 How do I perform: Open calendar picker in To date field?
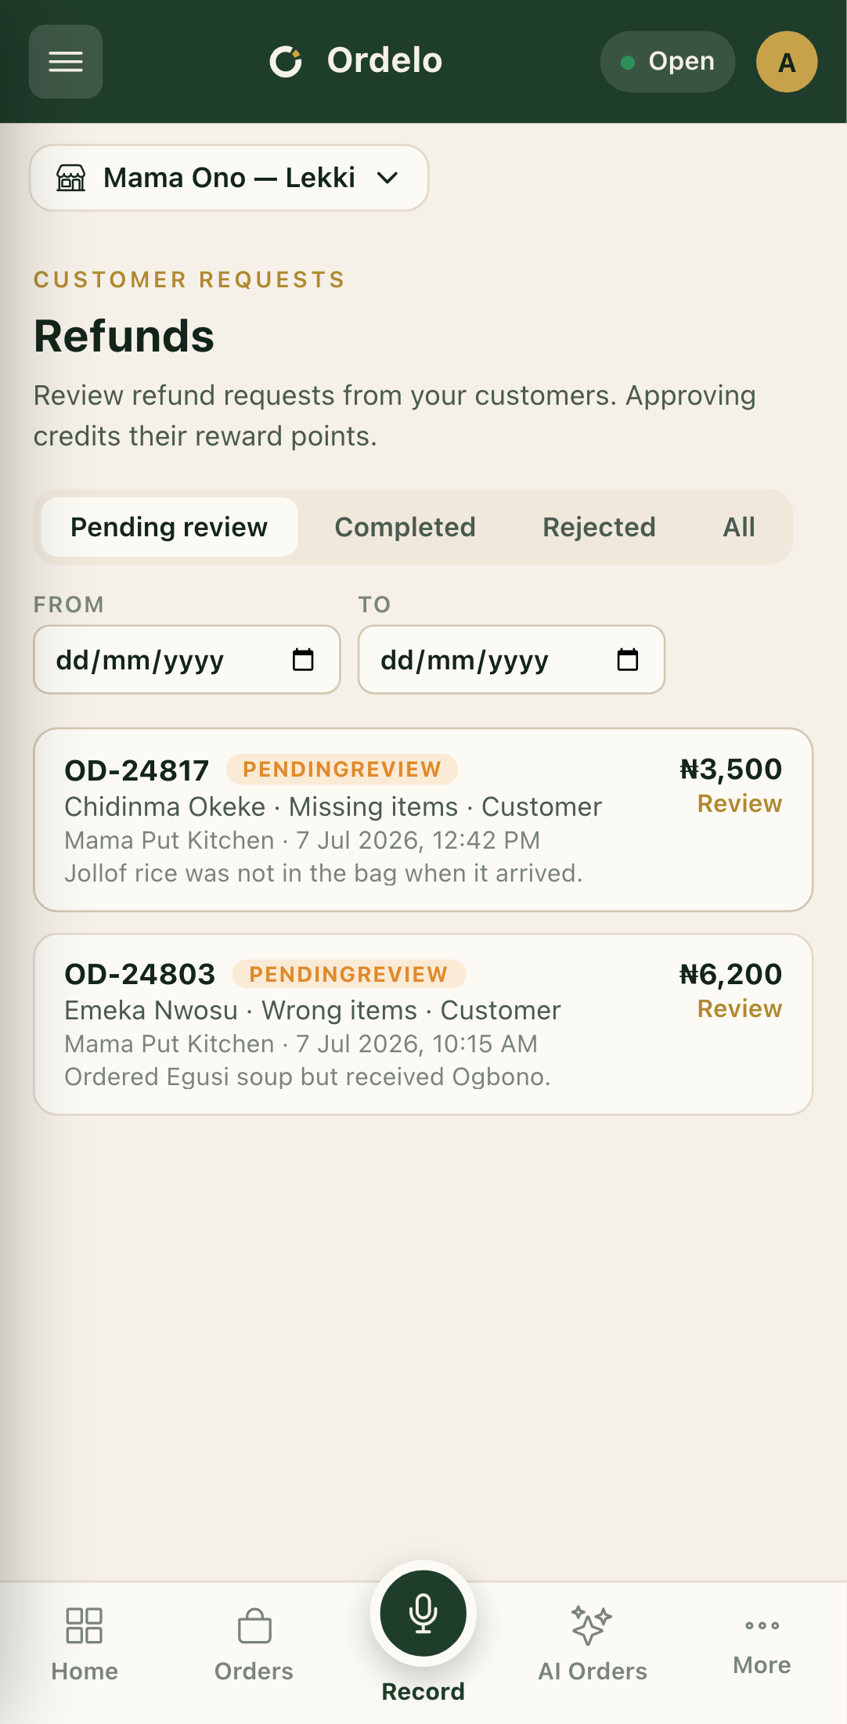point(628,660)
